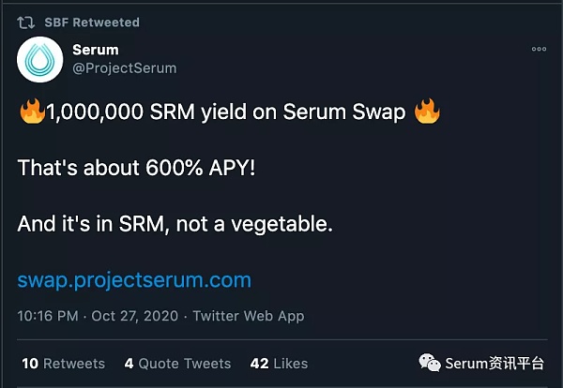Image resolution: width=563 pixels, height=388 pixels.
Task: Click the Serum资讯平台 watermark text
Action: coord(495,364)
